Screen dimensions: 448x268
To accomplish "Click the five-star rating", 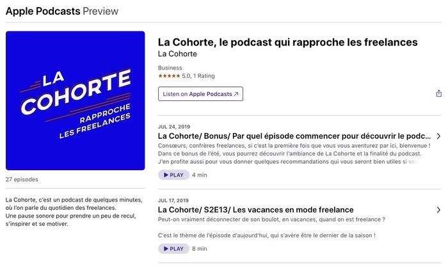I will (x=169, y=76).
